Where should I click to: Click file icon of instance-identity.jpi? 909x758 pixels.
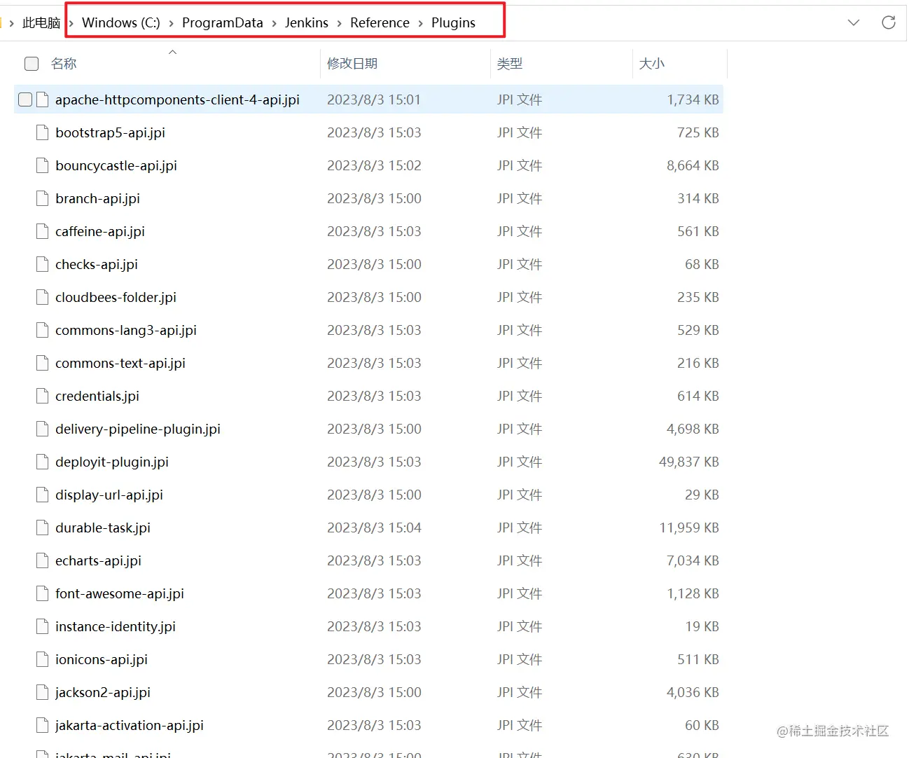pyautogui.click(x=43, y=626)
